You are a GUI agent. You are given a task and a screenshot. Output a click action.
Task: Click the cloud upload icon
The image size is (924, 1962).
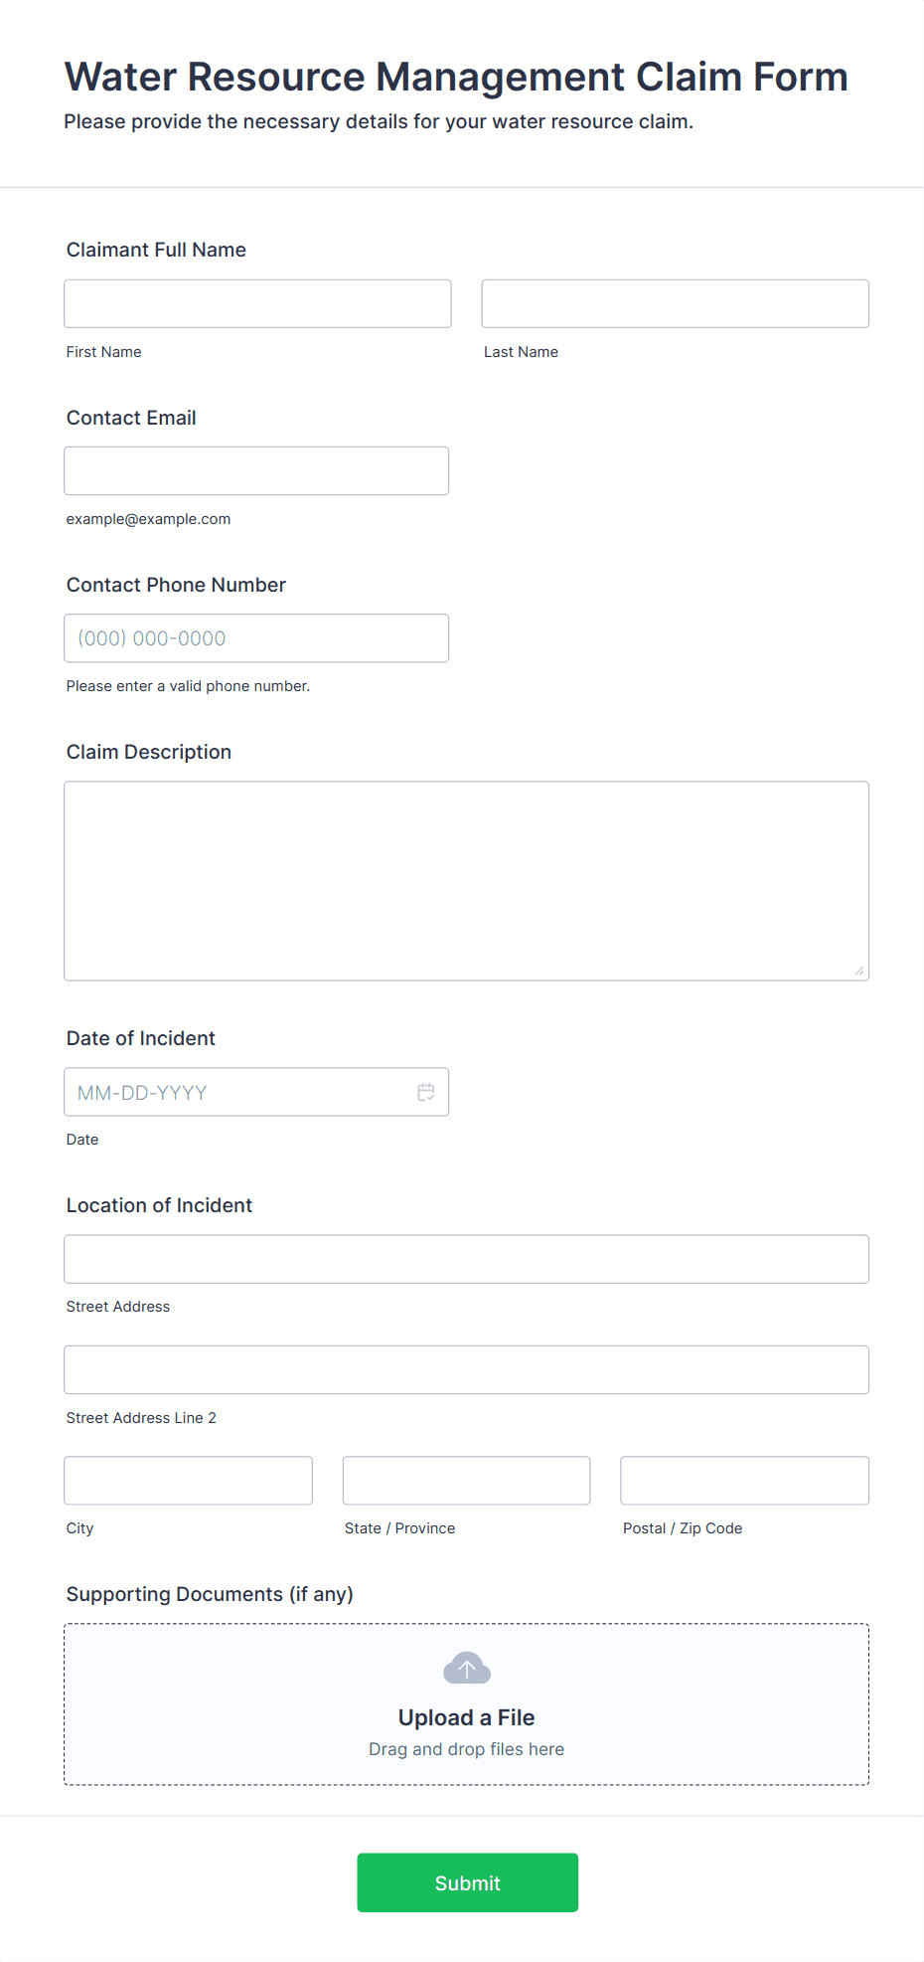[467, 1668]
